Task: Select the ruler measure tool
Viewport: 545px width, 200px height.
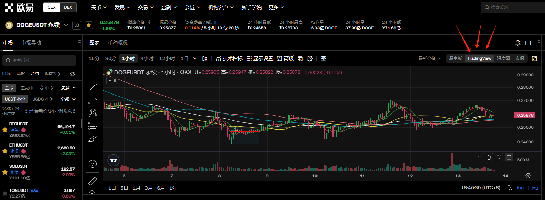Action: tap(93, 181)
